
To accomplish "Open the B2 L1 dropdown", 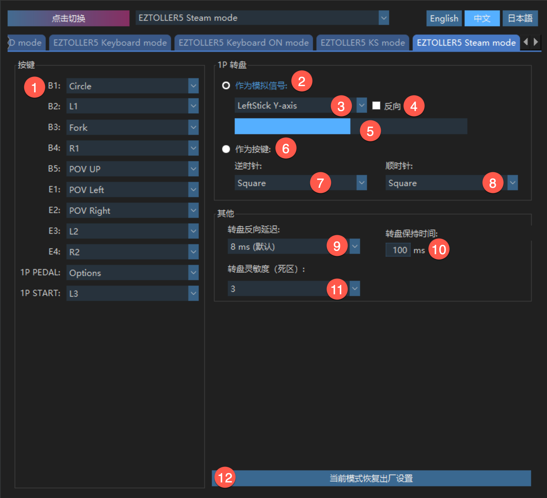I will 133,106.
